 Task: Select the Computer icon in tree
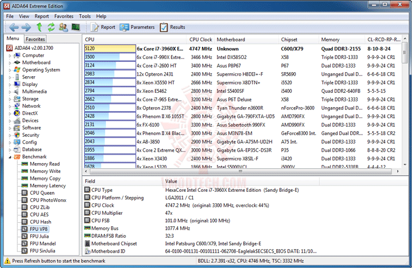(17, 55)
